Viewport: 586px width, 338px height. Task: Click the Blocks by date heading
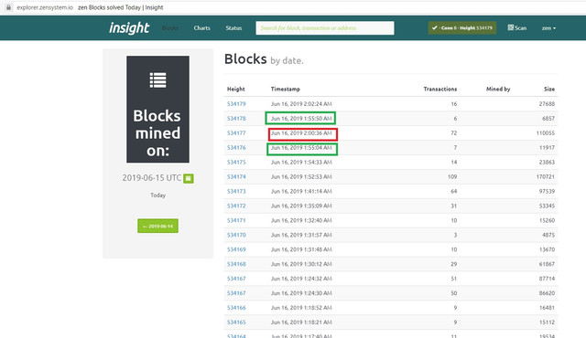point(264,59)
